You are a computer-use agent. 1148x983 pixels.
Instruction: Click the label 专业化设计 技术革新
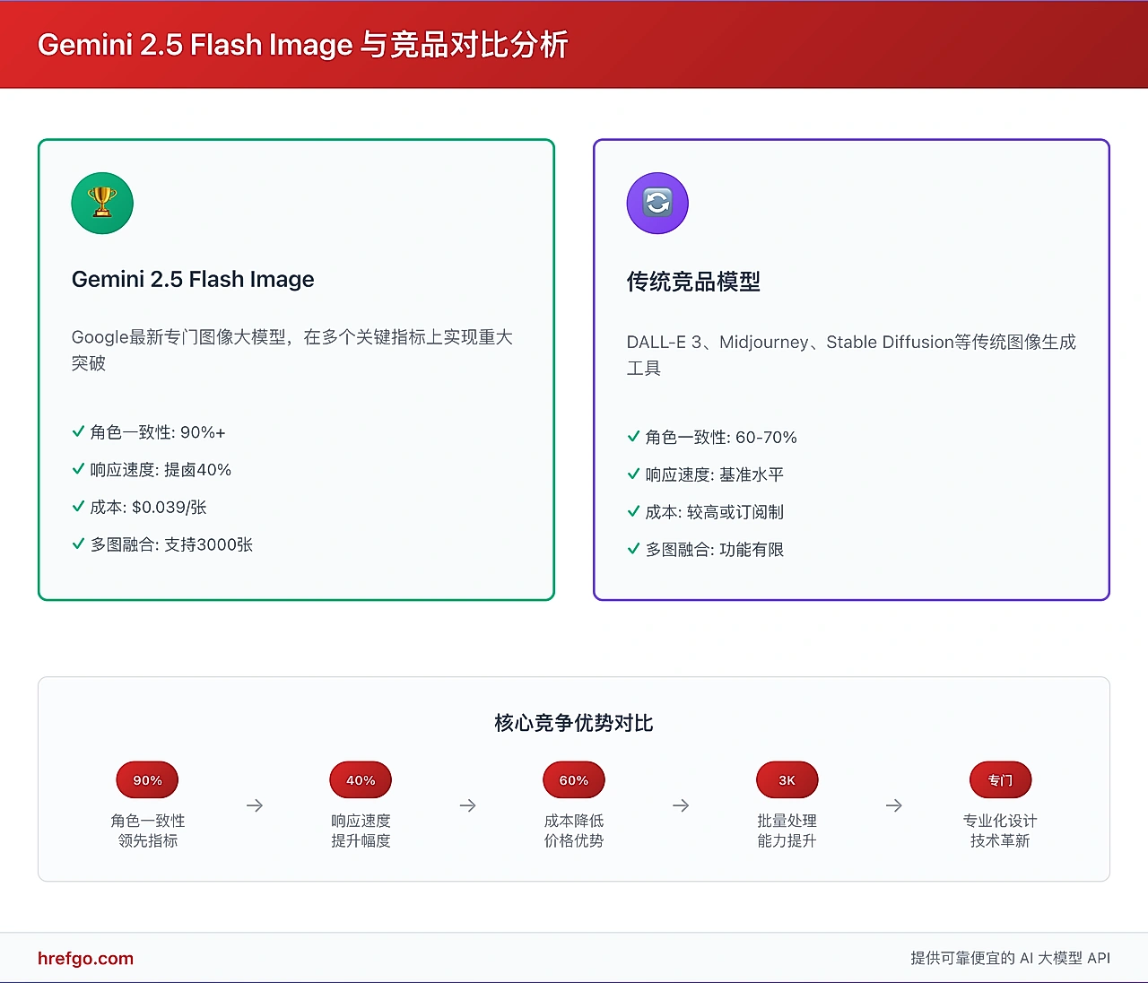click(x=1000, y=831)
